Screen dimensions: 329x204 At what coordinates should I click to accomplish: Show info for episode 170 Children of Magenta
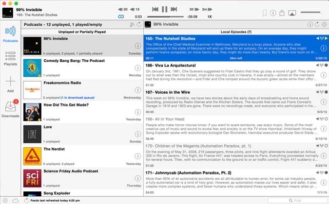(x=323, y=156)
